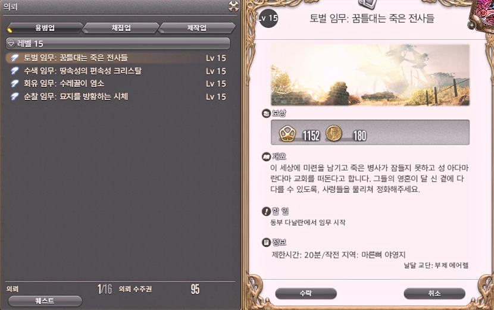Click feather icon beside 토벌 임무 leve

(x=14, y=58)
